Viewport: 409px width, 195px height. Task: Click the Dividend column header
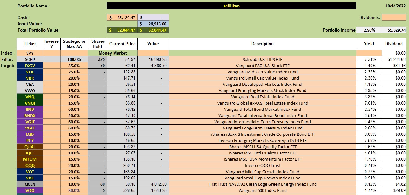tap(394, 44)
